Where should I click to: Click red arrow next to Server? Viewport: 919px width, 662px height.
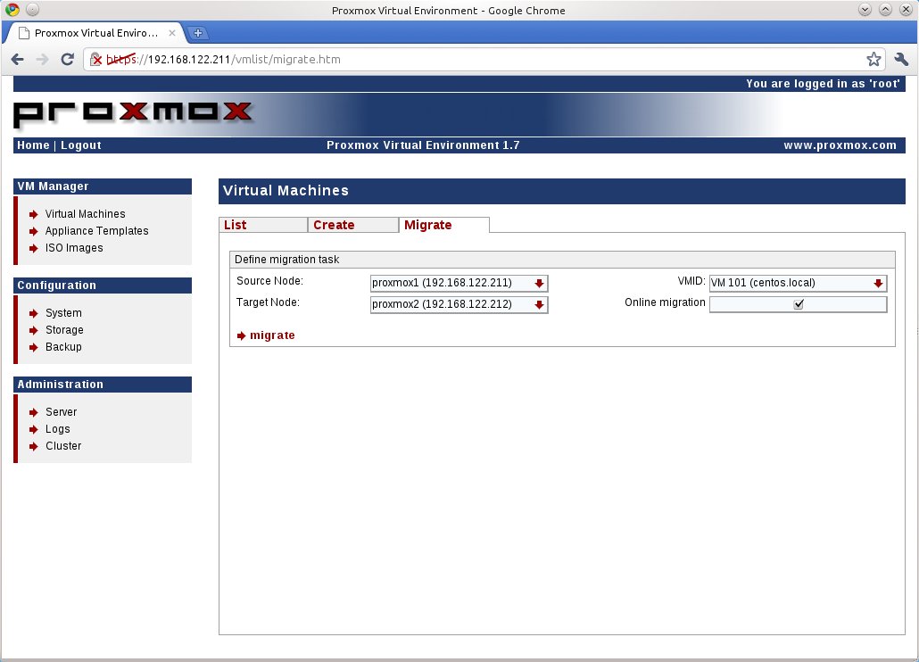click(33, 412)
